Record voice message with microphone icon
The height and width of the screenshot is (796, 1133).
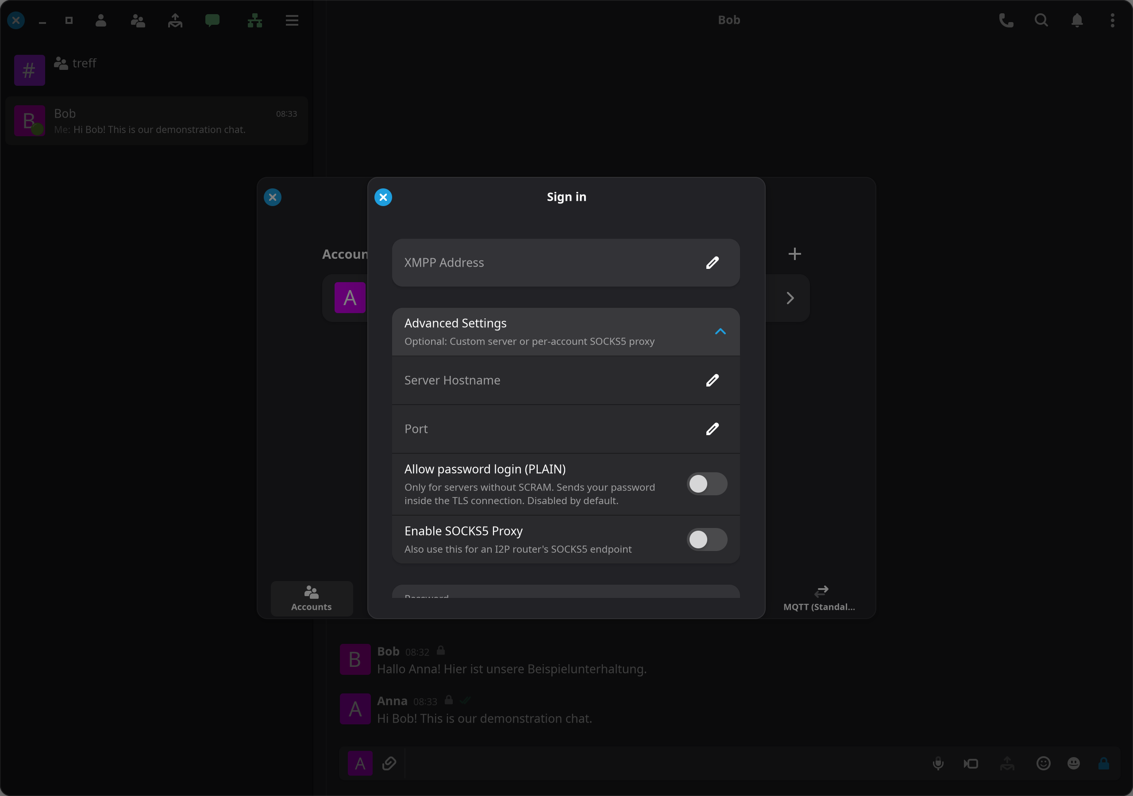(938, 763)
